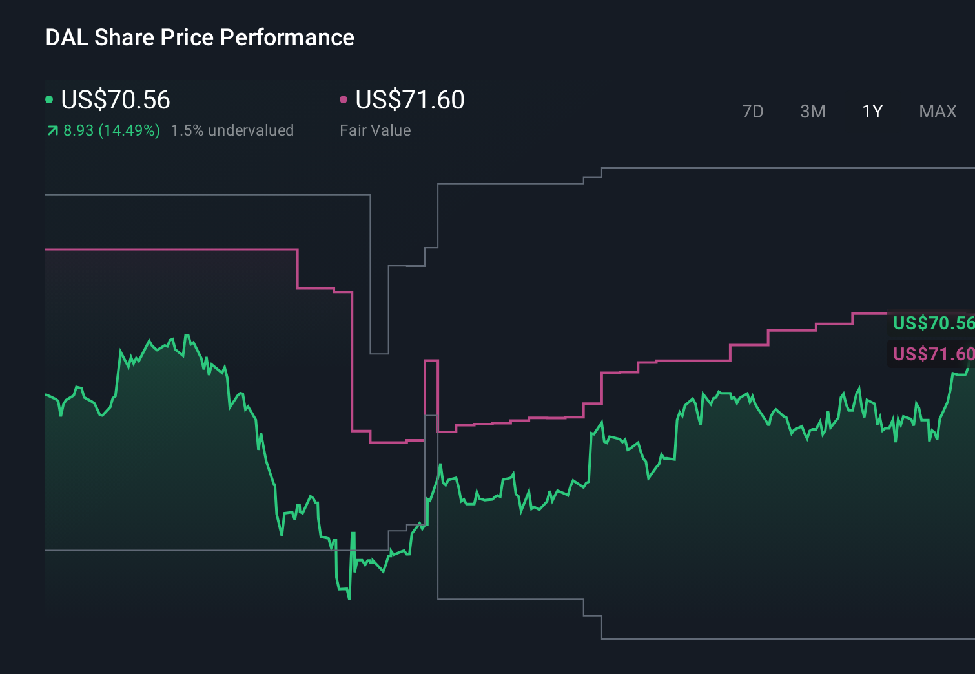Click the 8.93 (14.49%) change figure

pos(110,130)
